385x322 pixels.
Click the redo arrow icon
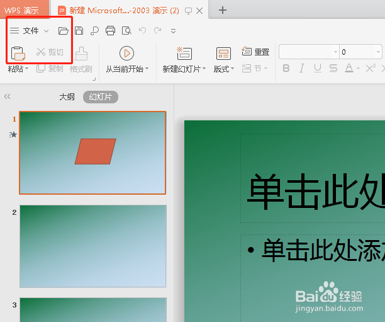[x=158, y=30]
